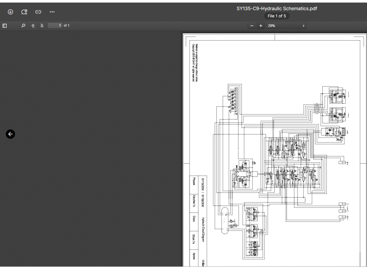Open the comment bubble icon

pos(24,12)
